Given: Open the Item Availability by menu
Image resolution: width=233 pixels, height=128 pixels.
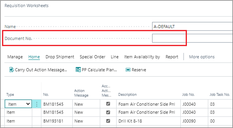Looking at the screenshot, I should click(142, 57).
